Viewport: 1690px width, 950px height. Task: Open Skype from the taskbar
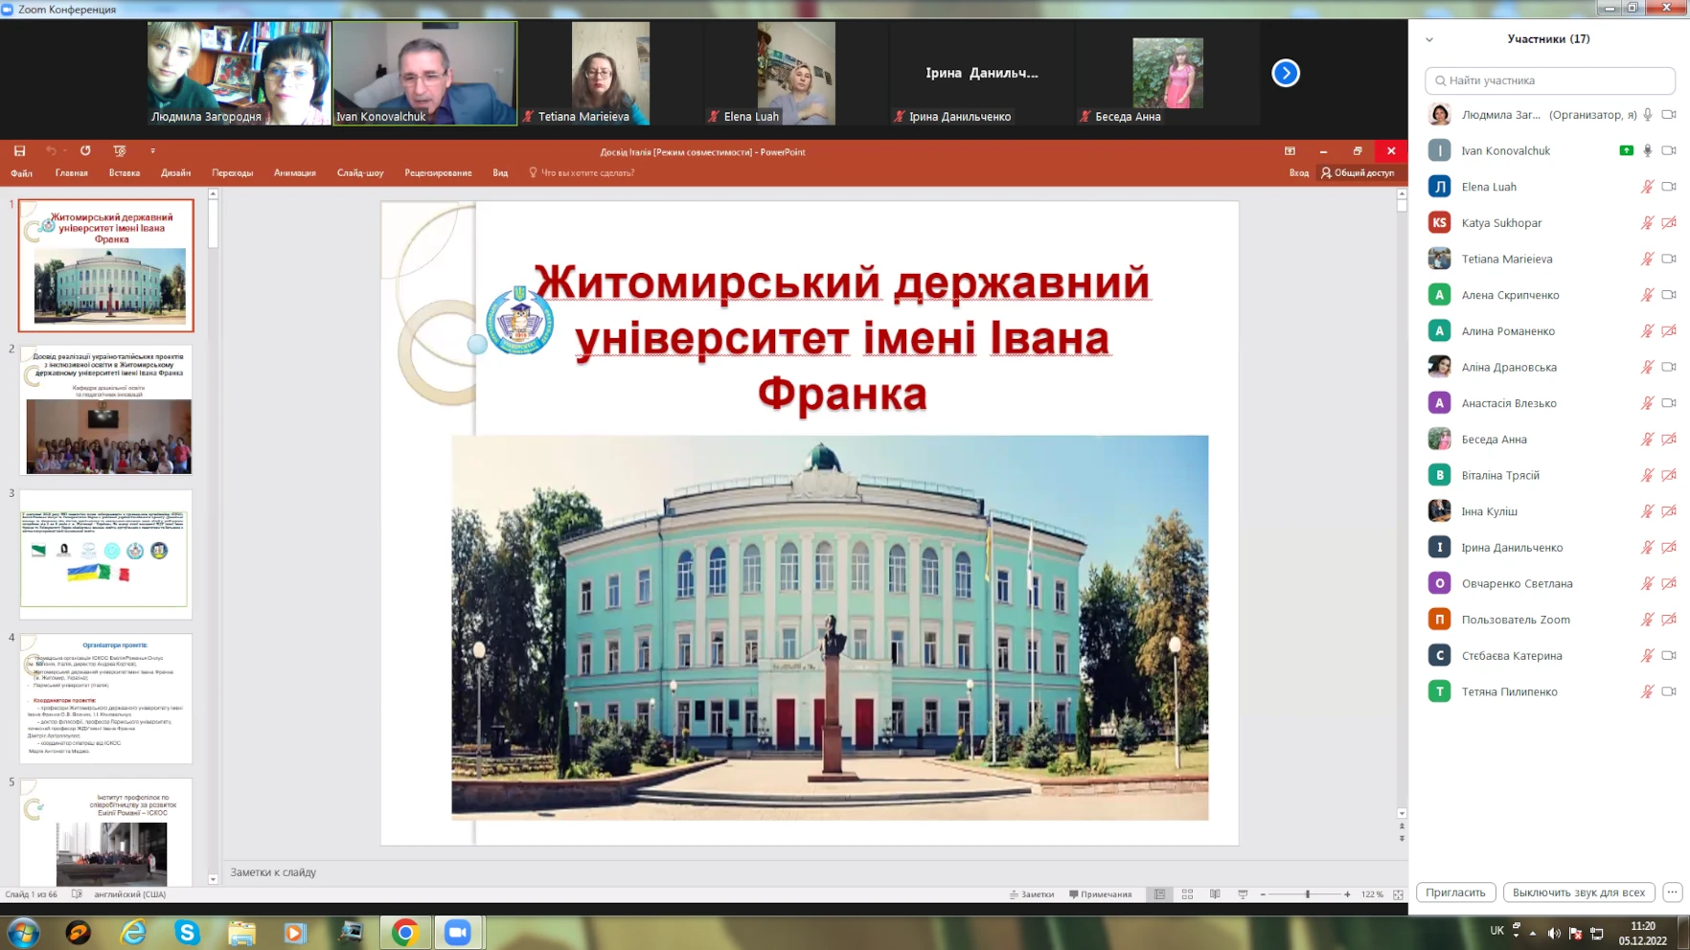(x=187, y=933)
